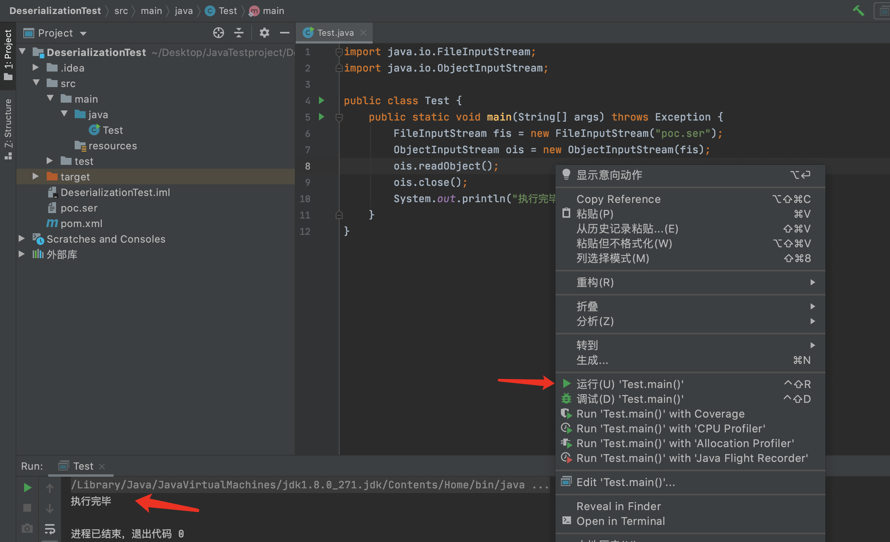
Task: Toggle soft-wrap icon in Run console
Action: [50, 529]
